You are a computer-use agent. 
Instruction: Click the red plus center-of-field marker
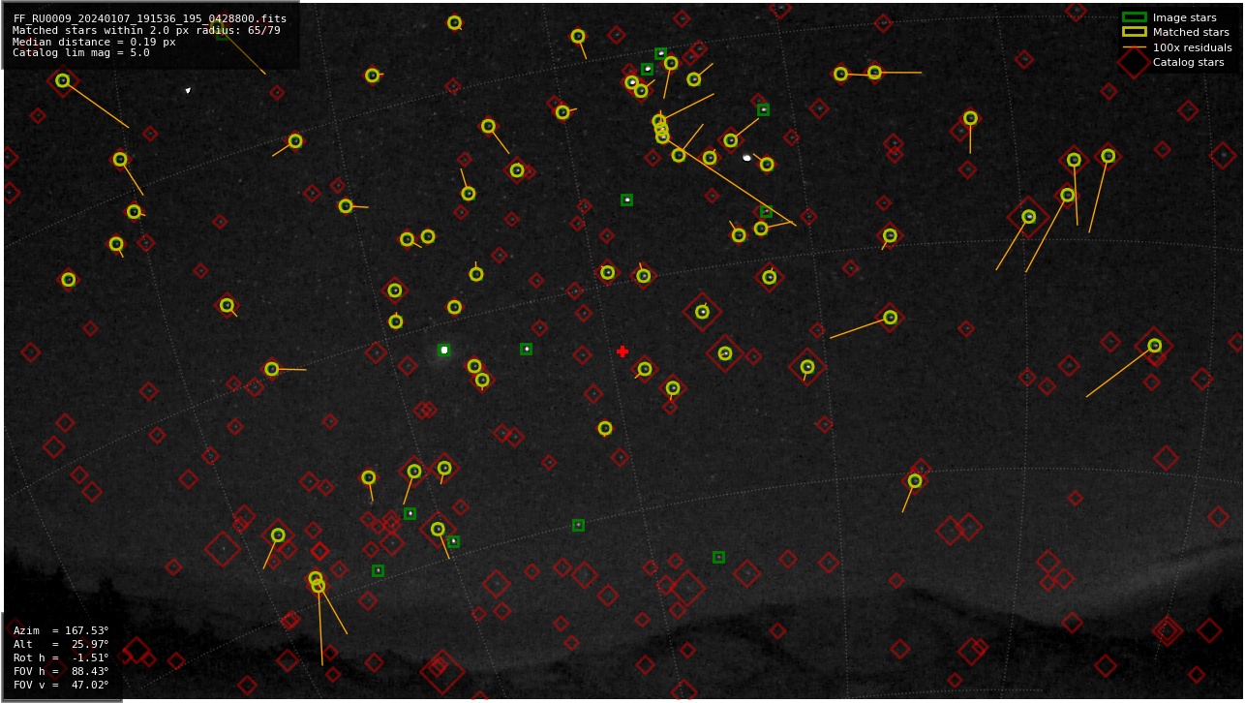coord(622,351)
